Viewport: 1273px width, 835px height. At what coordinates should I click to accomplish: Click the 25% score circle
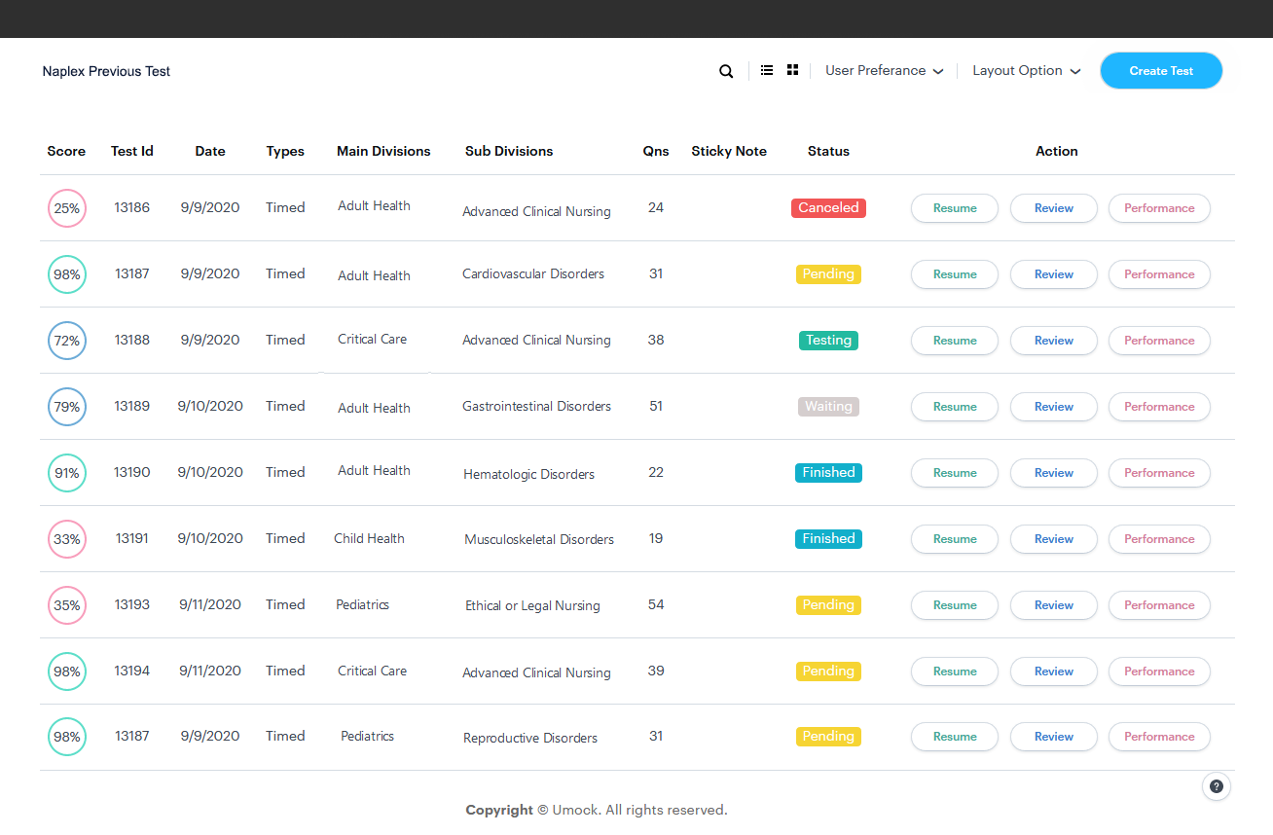coord(67,208)
